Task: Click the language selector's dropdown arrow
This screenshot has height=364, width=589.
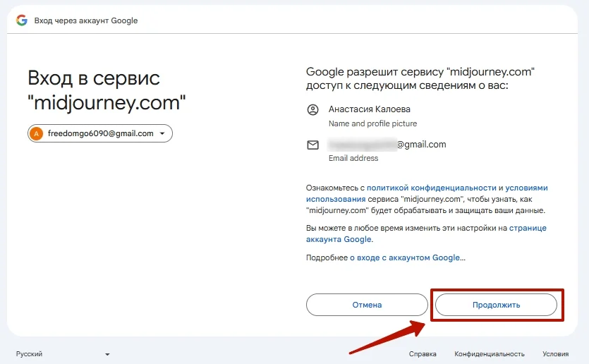Action: [107, 354]
